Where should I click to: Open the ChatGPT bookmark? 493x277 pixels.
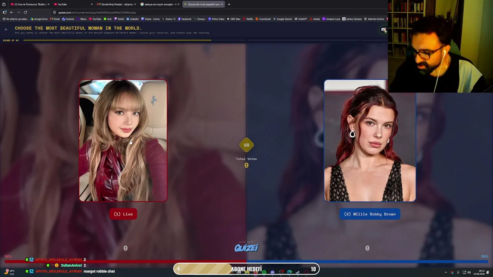(x=301, y=19)
